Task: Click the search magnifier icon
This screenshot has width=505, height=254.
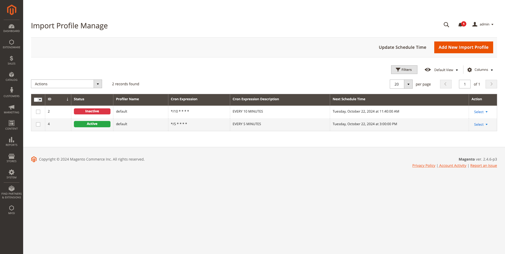Action: 446,25
